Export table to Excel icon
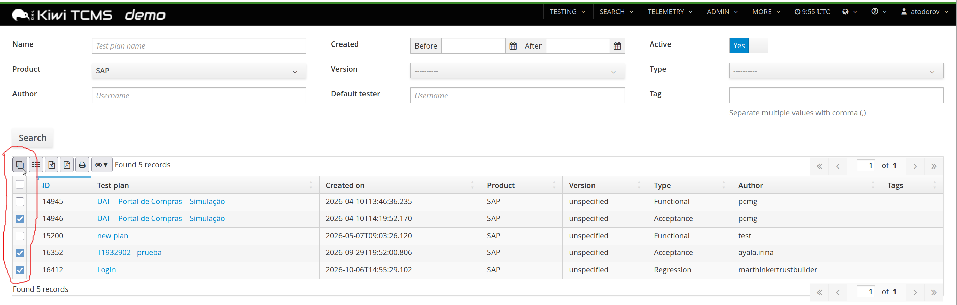Image resolution: width=957 pixels, height=305 pixels. pos(52,165)
